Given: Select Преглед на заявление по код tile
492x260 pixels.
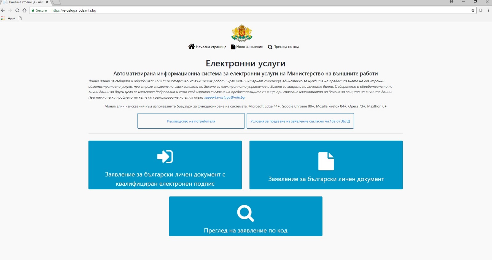Looking at the screenshot, I should coord(245,230).
